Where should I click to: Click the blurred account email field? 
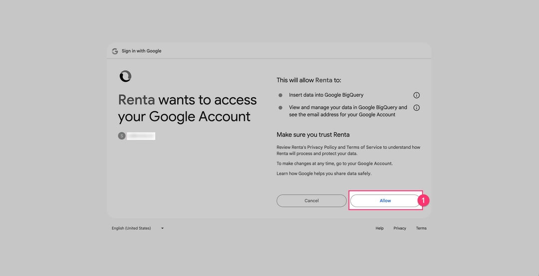pyautogui.click(x=141, y=136)
